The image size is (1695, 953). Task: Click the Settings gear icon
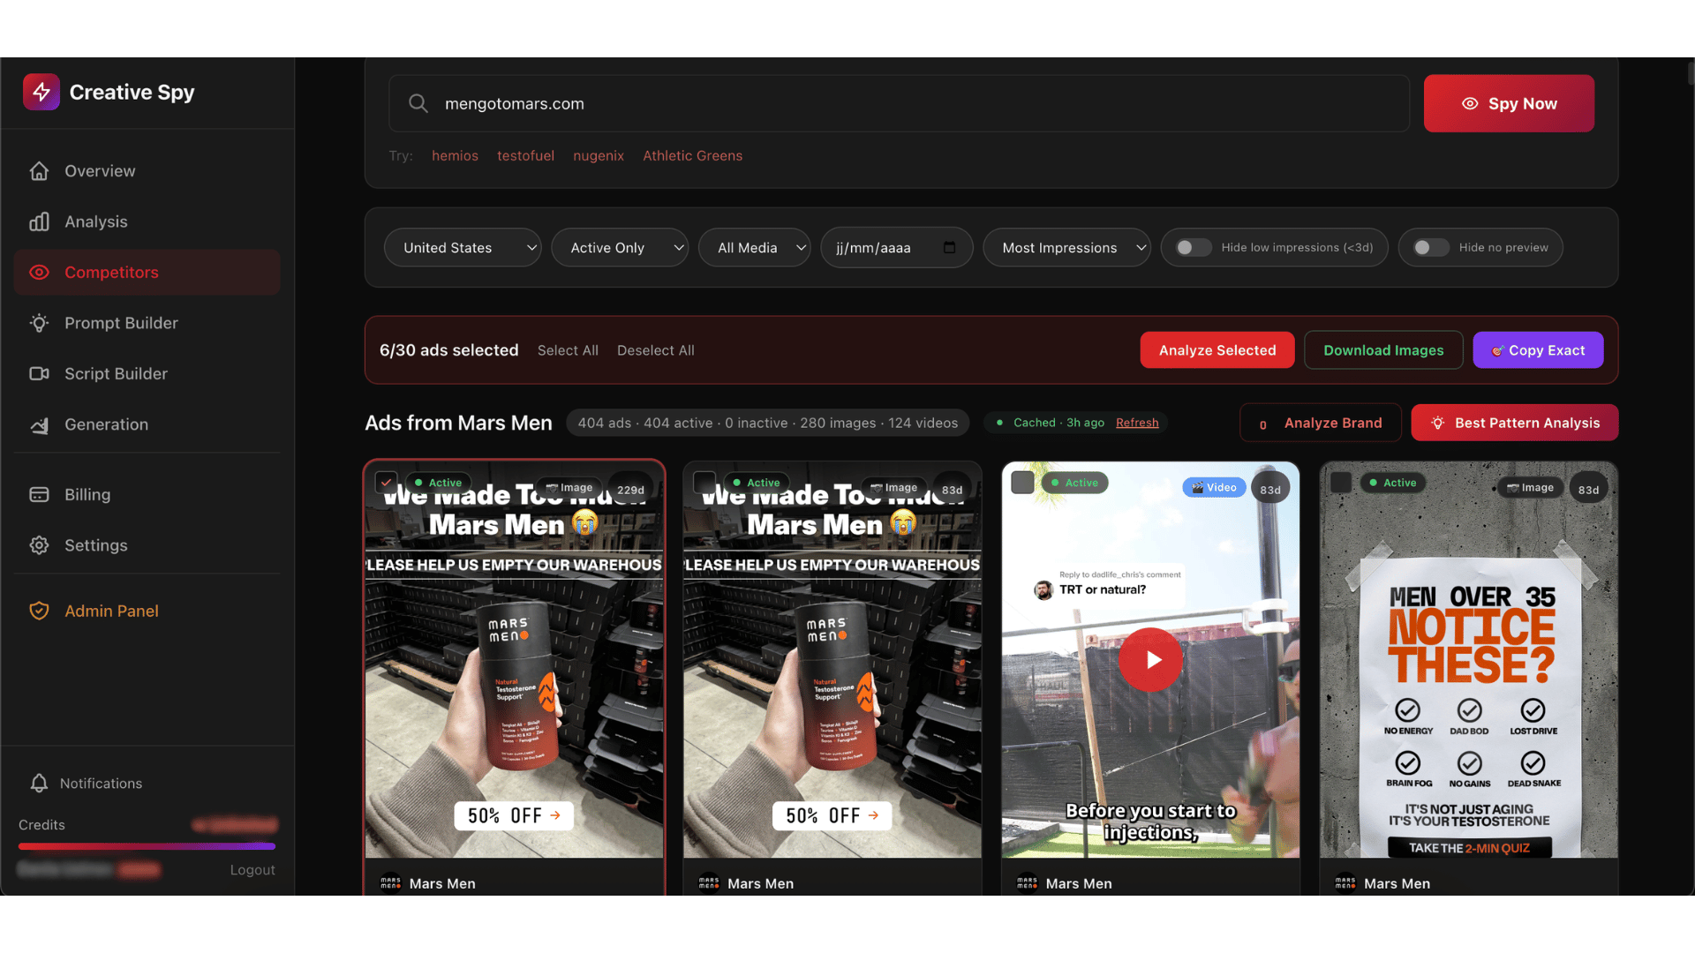click(x=39, y=545)
